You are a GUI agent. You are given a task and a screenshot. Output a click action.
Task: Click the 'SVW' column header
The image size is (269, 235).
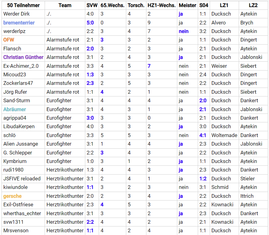(92, 5)
